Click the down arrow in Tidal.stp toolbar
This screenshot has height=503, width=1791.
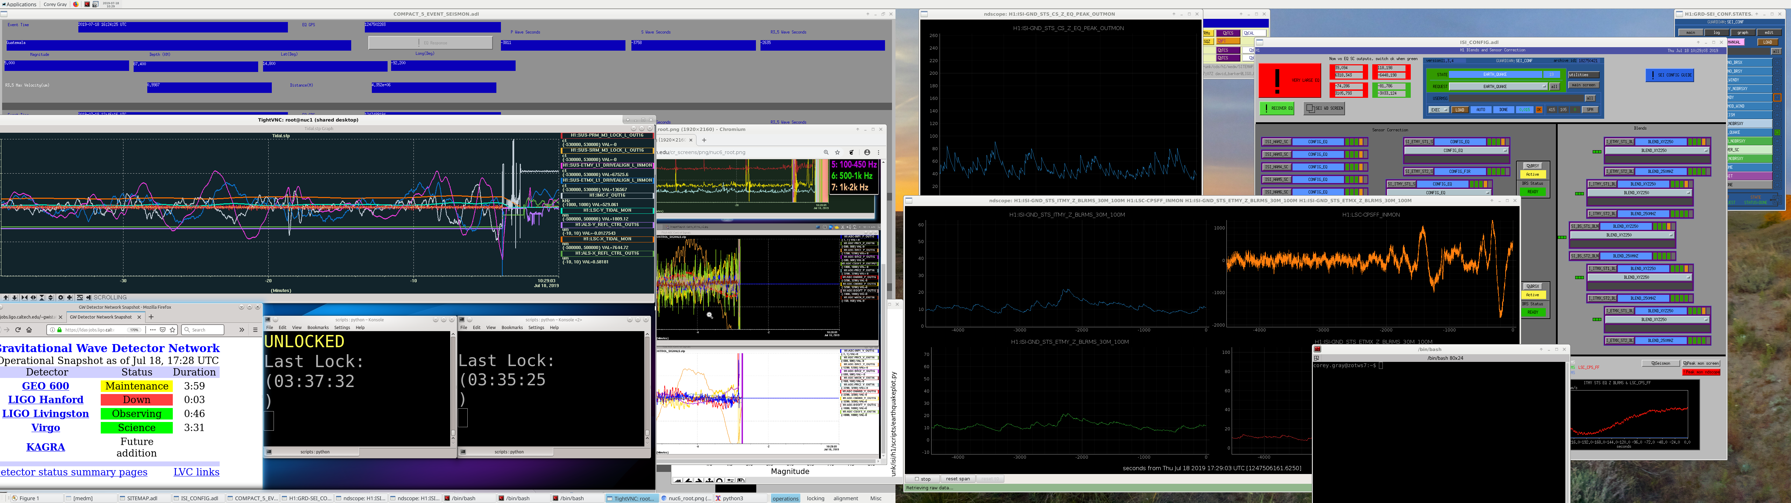[x=15, y=297]
